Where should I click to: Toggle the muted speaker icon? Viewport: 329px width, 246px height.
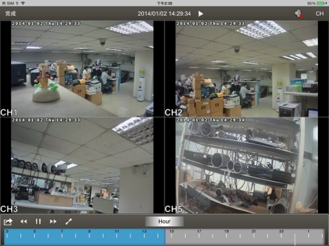298,14
